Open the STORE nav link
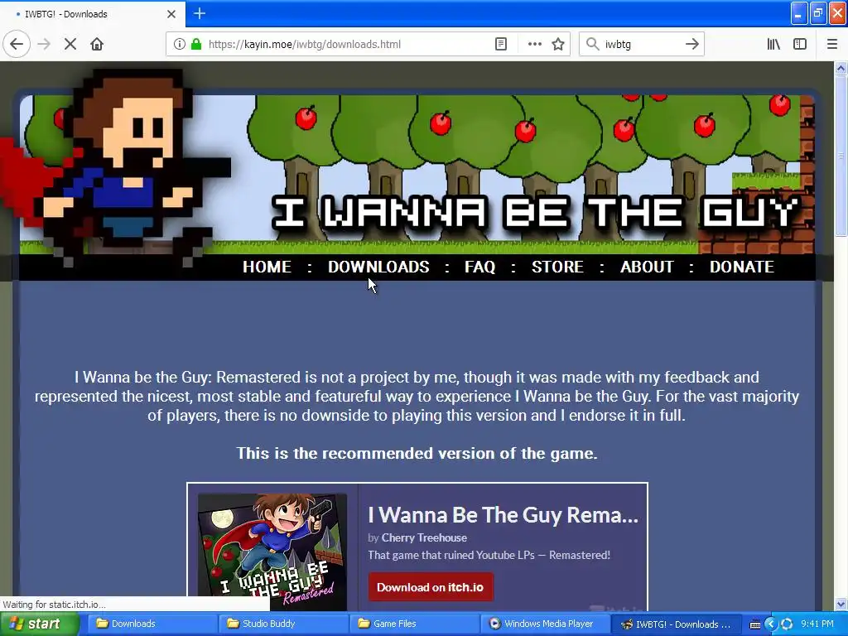The width and height of the screenshot is (848, 636). (557, 267)
